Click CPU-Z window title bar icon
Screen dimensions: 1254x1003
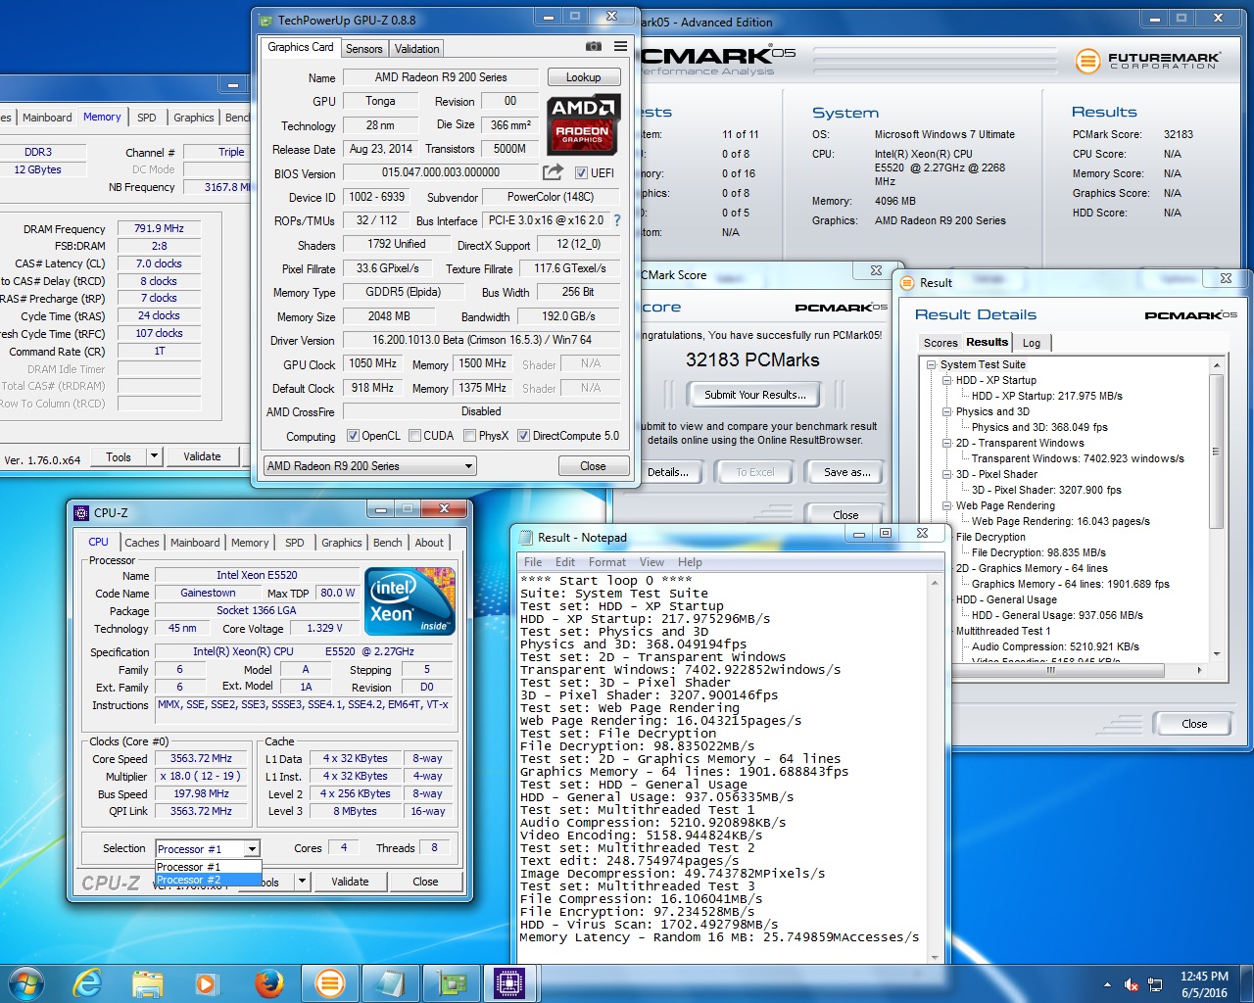coord(81,512)
